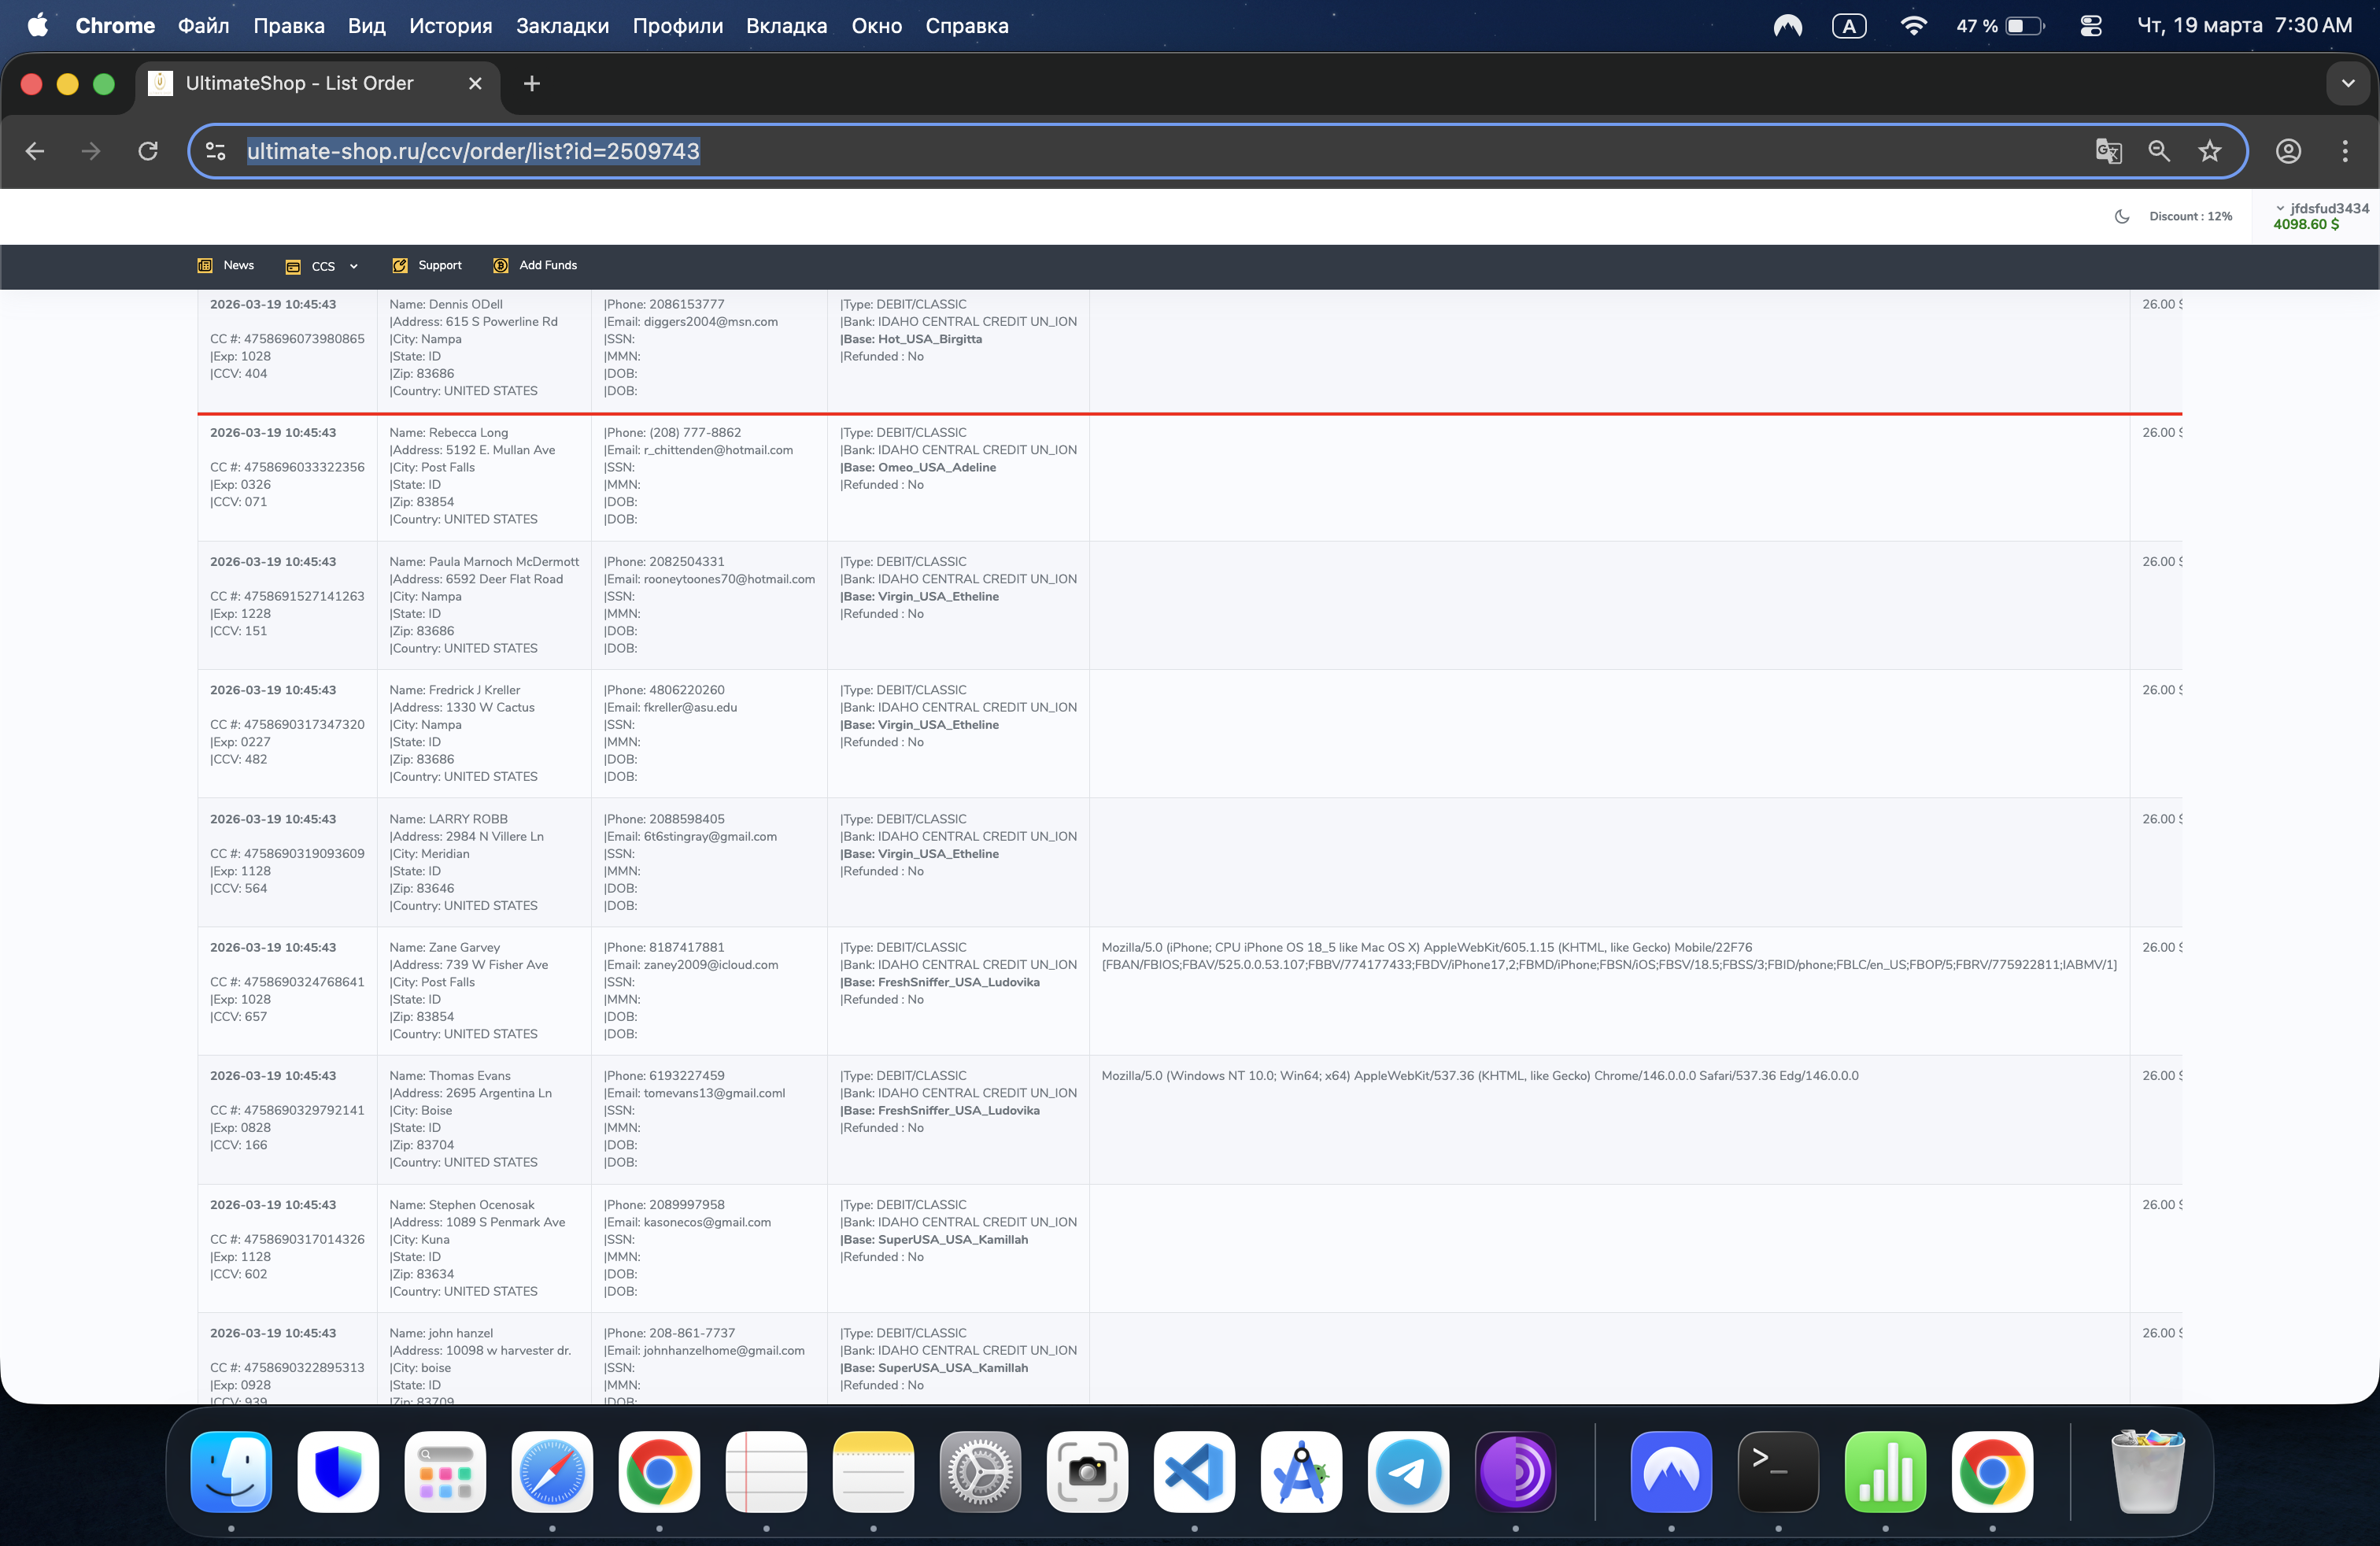The width and height of the screenshot is (2380, 1546).
Task: Open Terminal from the dock
Action: coord(1778,1472)
